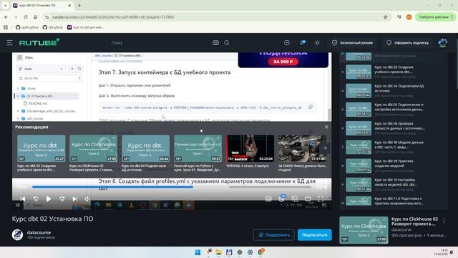458x258 pixels.
Task: Open a new browser tab
Action: [79, 5]
